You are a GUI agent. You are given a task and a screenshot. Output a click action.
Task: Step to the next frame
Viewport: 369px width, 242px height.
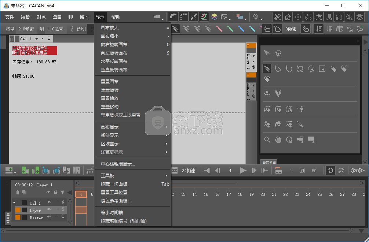[x=254, y=171]
